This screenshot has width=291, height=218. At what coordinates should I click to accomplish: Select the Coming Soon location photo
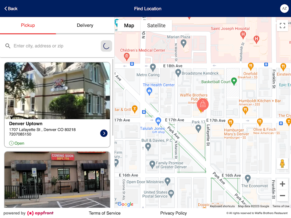(57, 179)
